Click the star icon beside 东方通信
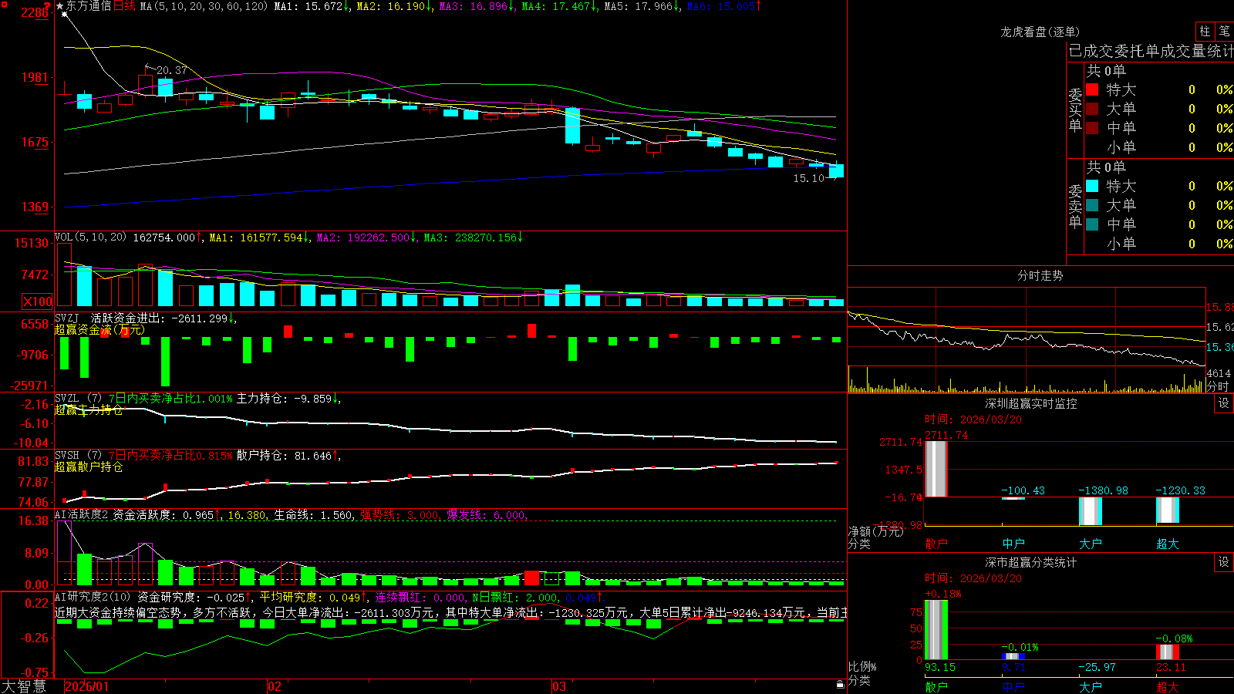The image size is (1234, 694). pos(60,6)
